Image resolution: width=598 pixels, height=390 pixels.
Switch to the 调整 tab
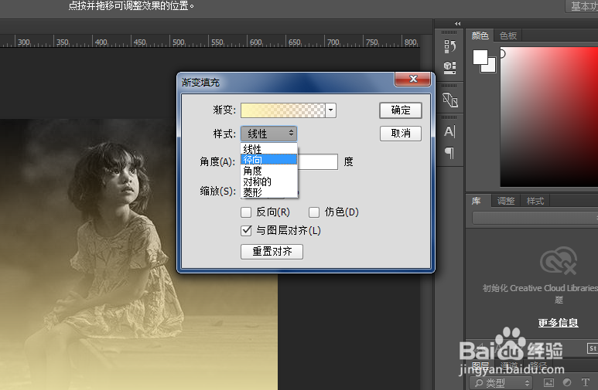pos(506,201)
